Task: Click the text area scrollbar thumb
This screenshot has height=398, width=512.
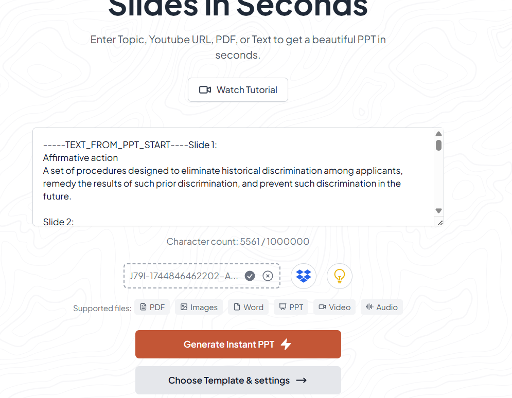Action: [x=438, y=145]
